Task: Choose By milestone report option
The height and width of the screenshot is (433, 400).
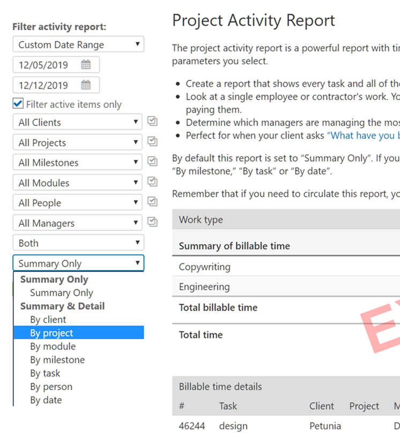Action: coord(57,360)
